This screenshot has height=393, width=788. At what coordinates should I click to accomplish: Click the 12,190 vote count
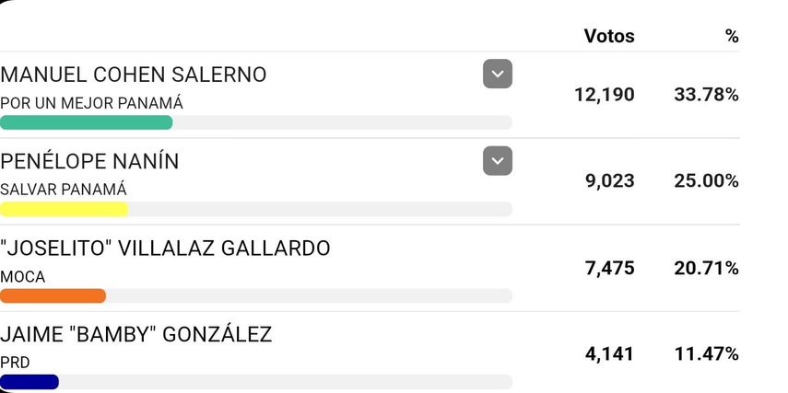pos(604,95)
